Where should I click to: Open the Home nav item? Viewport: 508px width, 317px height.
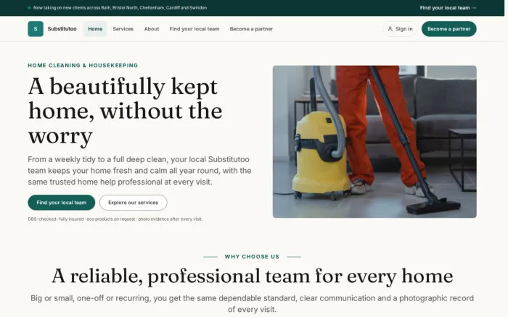coord(95,29)
